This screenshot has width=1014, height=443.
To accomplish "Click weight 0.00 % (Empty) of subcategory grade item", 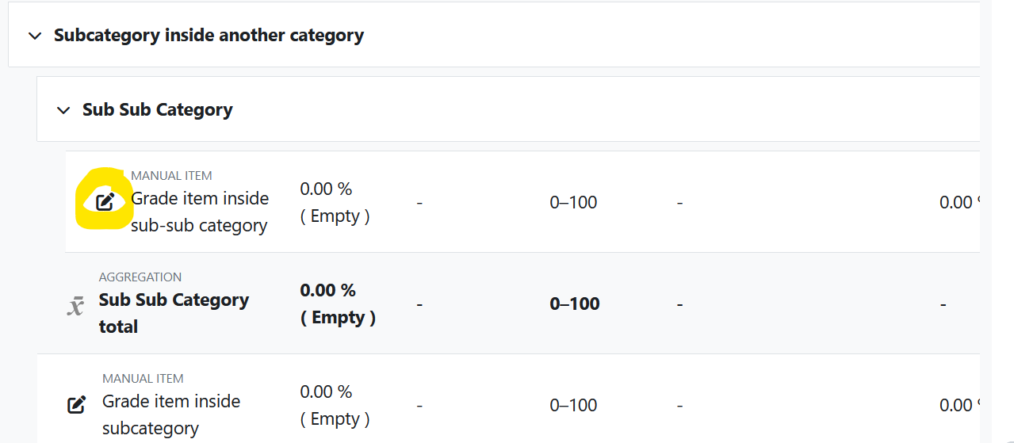I will click(335, 405).
